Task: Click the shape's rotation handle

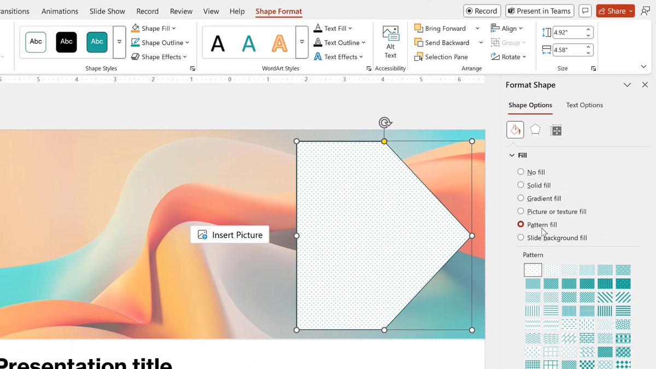Action: click(x=385, y=122)
